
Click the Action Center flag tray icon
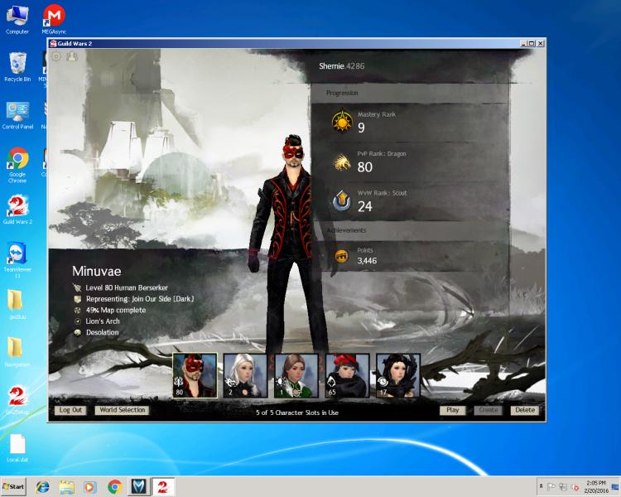tap(551, 487)
